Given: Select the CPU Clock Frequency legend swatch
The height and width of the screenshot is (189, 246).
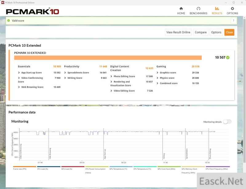Looking at the screenshot, I should pos(218,166).
